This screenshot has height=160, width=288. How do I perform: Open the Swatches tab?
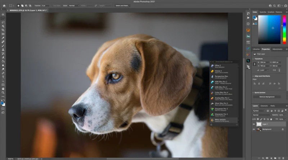pos(263,12)
